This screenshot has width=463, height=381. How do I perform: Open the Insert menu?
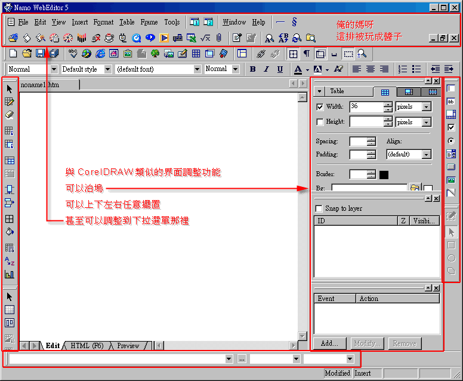[80, 22]
